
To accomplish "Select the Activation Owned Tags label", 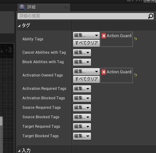I will [x=43, y=75].
